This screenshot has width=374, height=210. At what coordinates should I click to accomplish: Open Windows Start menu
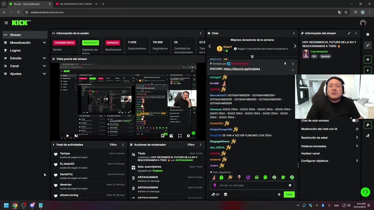(6, 205)
